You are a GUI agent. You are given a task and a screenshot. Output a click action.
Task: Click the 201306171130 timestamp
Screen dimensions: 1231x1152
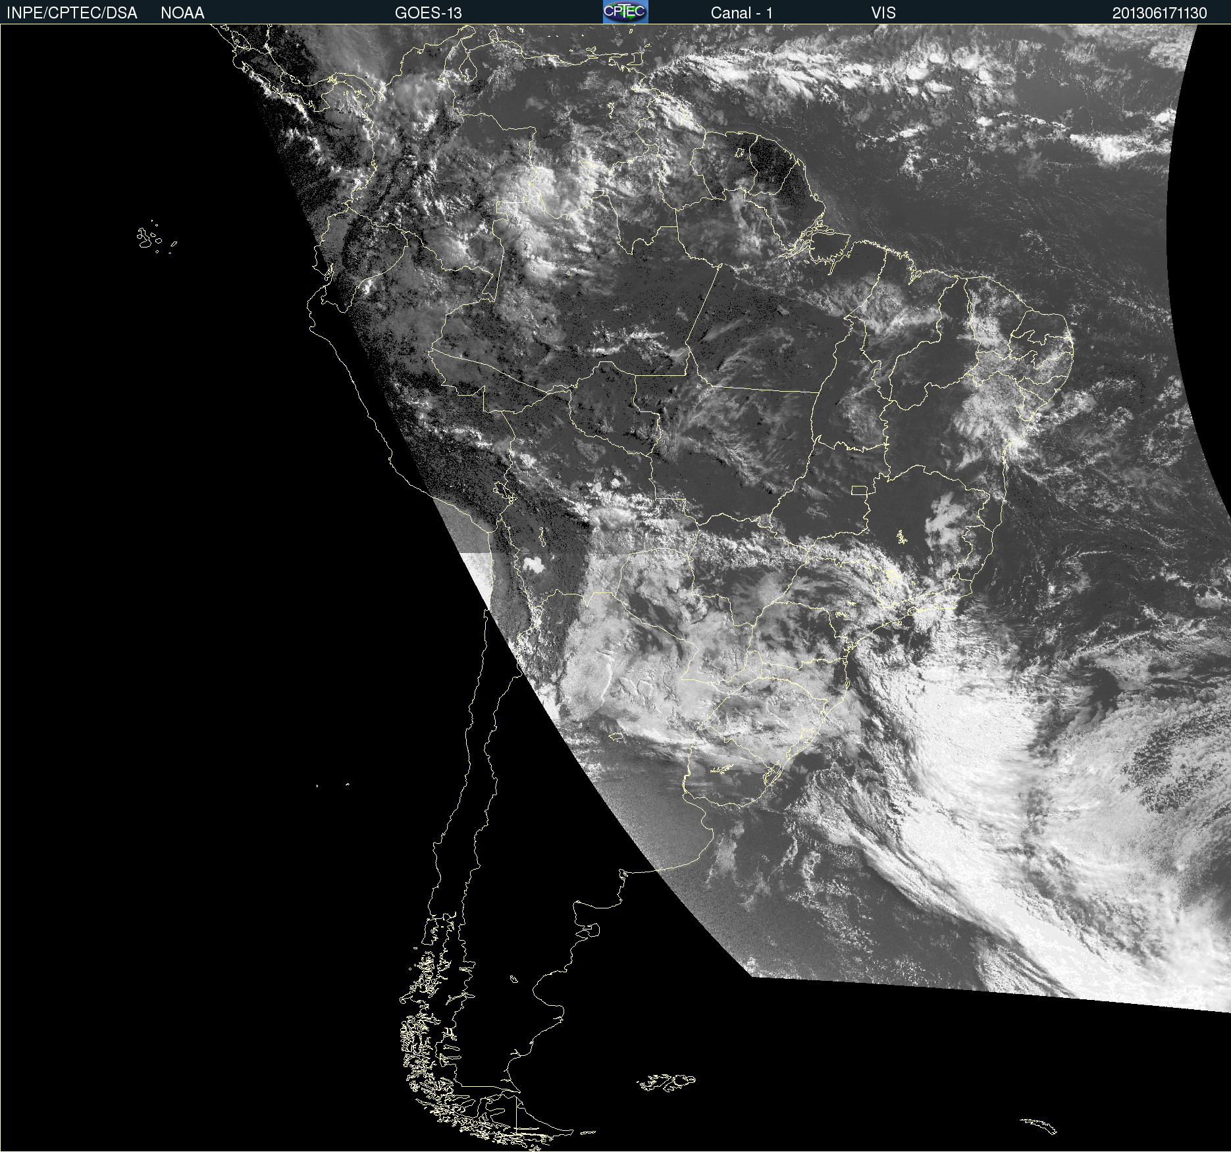coord(1159,13)
